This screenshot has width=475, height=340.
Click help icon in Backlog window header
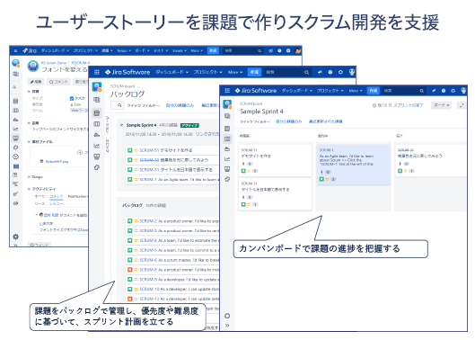pyautogui.click(x=330, y=72)
